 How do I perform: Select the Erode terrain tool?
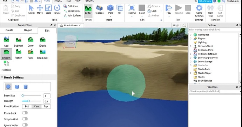pyautogui.click(x=42, y=42)
